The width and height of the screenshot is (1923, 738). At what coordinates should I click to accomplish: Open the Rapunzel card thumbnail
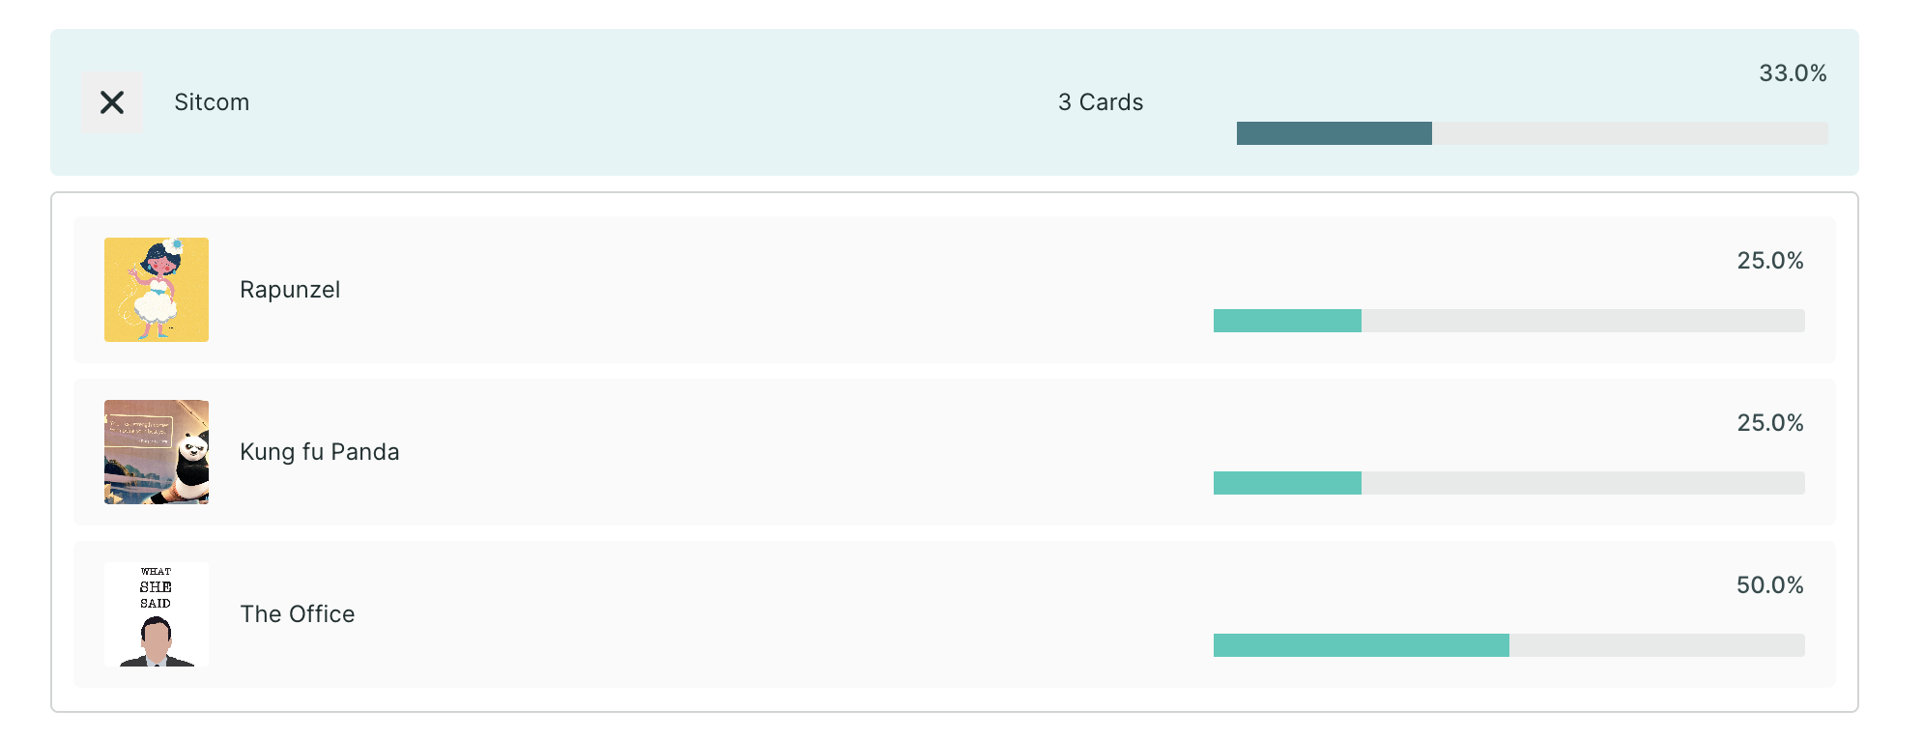[x=157, y=290]
